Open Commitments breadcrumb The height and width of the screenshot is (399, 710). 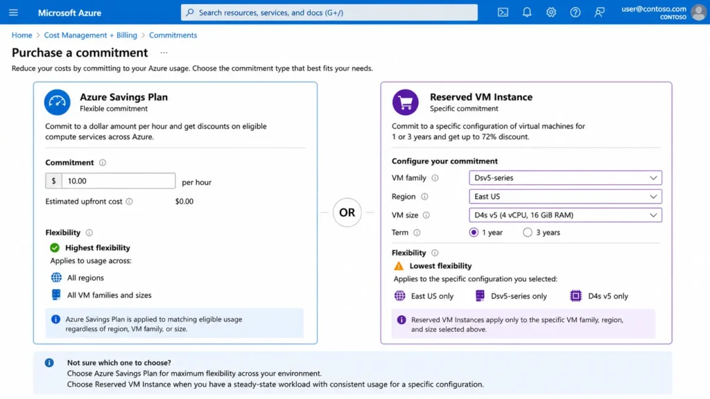[x=173, y=35]
